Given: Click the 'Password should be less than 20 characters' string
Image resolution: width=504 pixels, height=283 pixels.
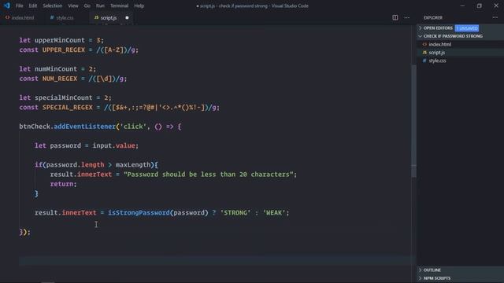Looking at the screenshot, I should click(x=208, y=175).
